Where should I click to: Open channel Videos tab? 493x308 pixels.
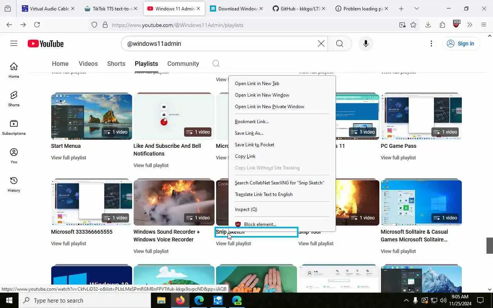pos(88,64)
